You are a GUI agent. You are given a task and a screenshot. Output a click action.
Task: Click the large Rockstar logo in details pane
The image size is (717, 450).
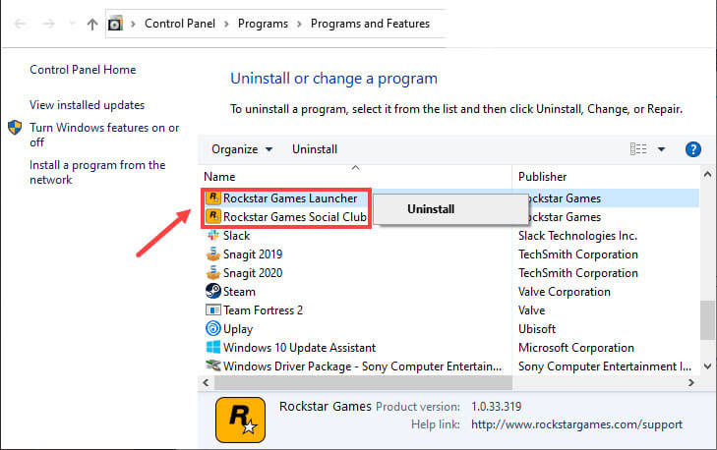pos(241,420)
